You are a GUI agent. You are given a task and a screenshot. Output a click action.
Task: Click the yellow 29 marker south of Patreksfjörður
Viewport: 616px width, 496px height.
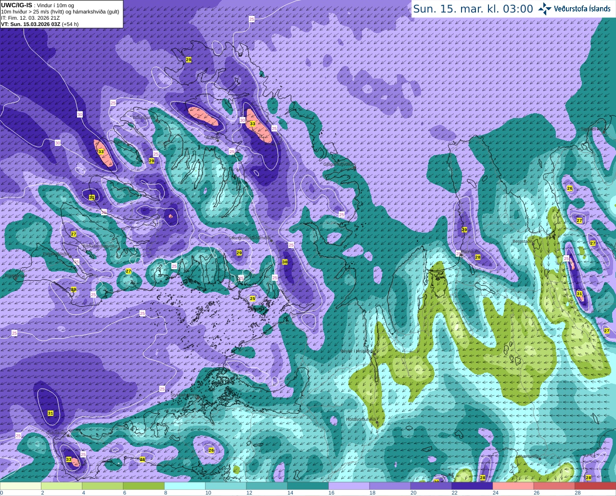pos(73,289)
